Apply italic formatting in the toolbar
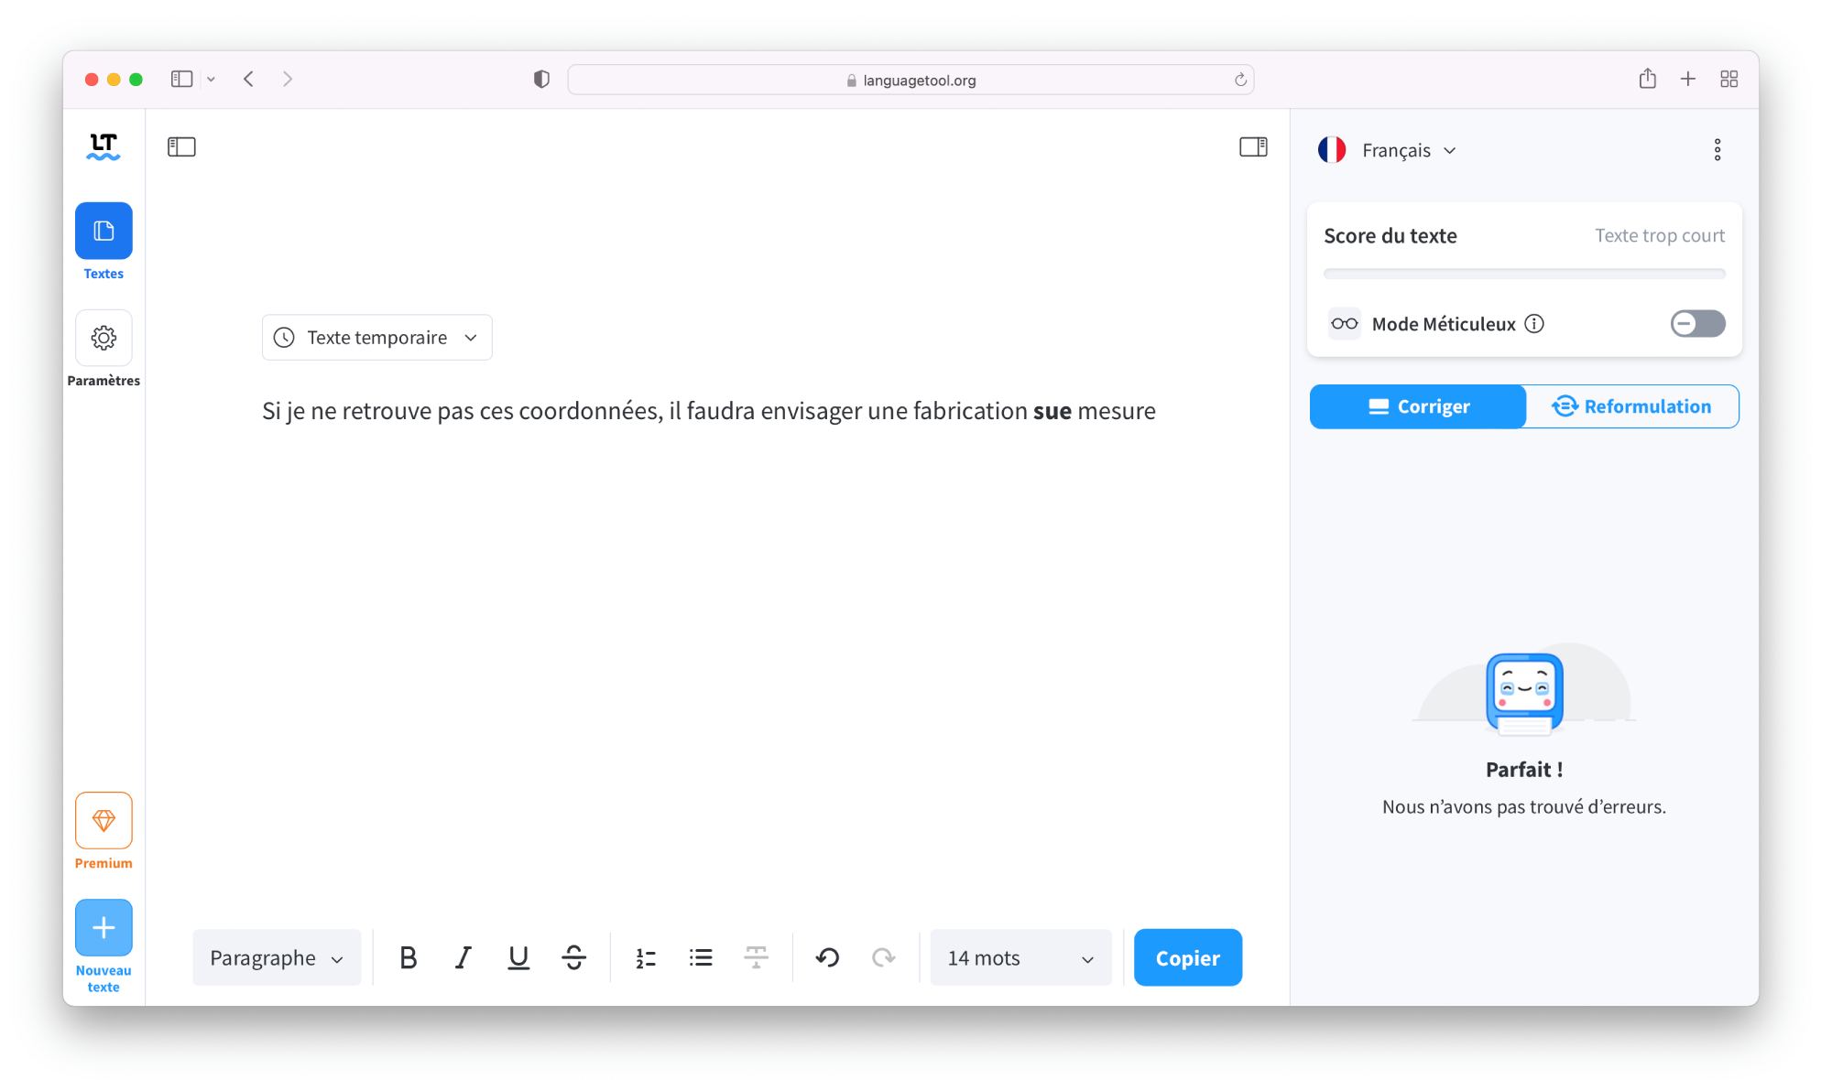Image resolution: width=1832 pixels, height=1080 pixels. click(463, 957)
